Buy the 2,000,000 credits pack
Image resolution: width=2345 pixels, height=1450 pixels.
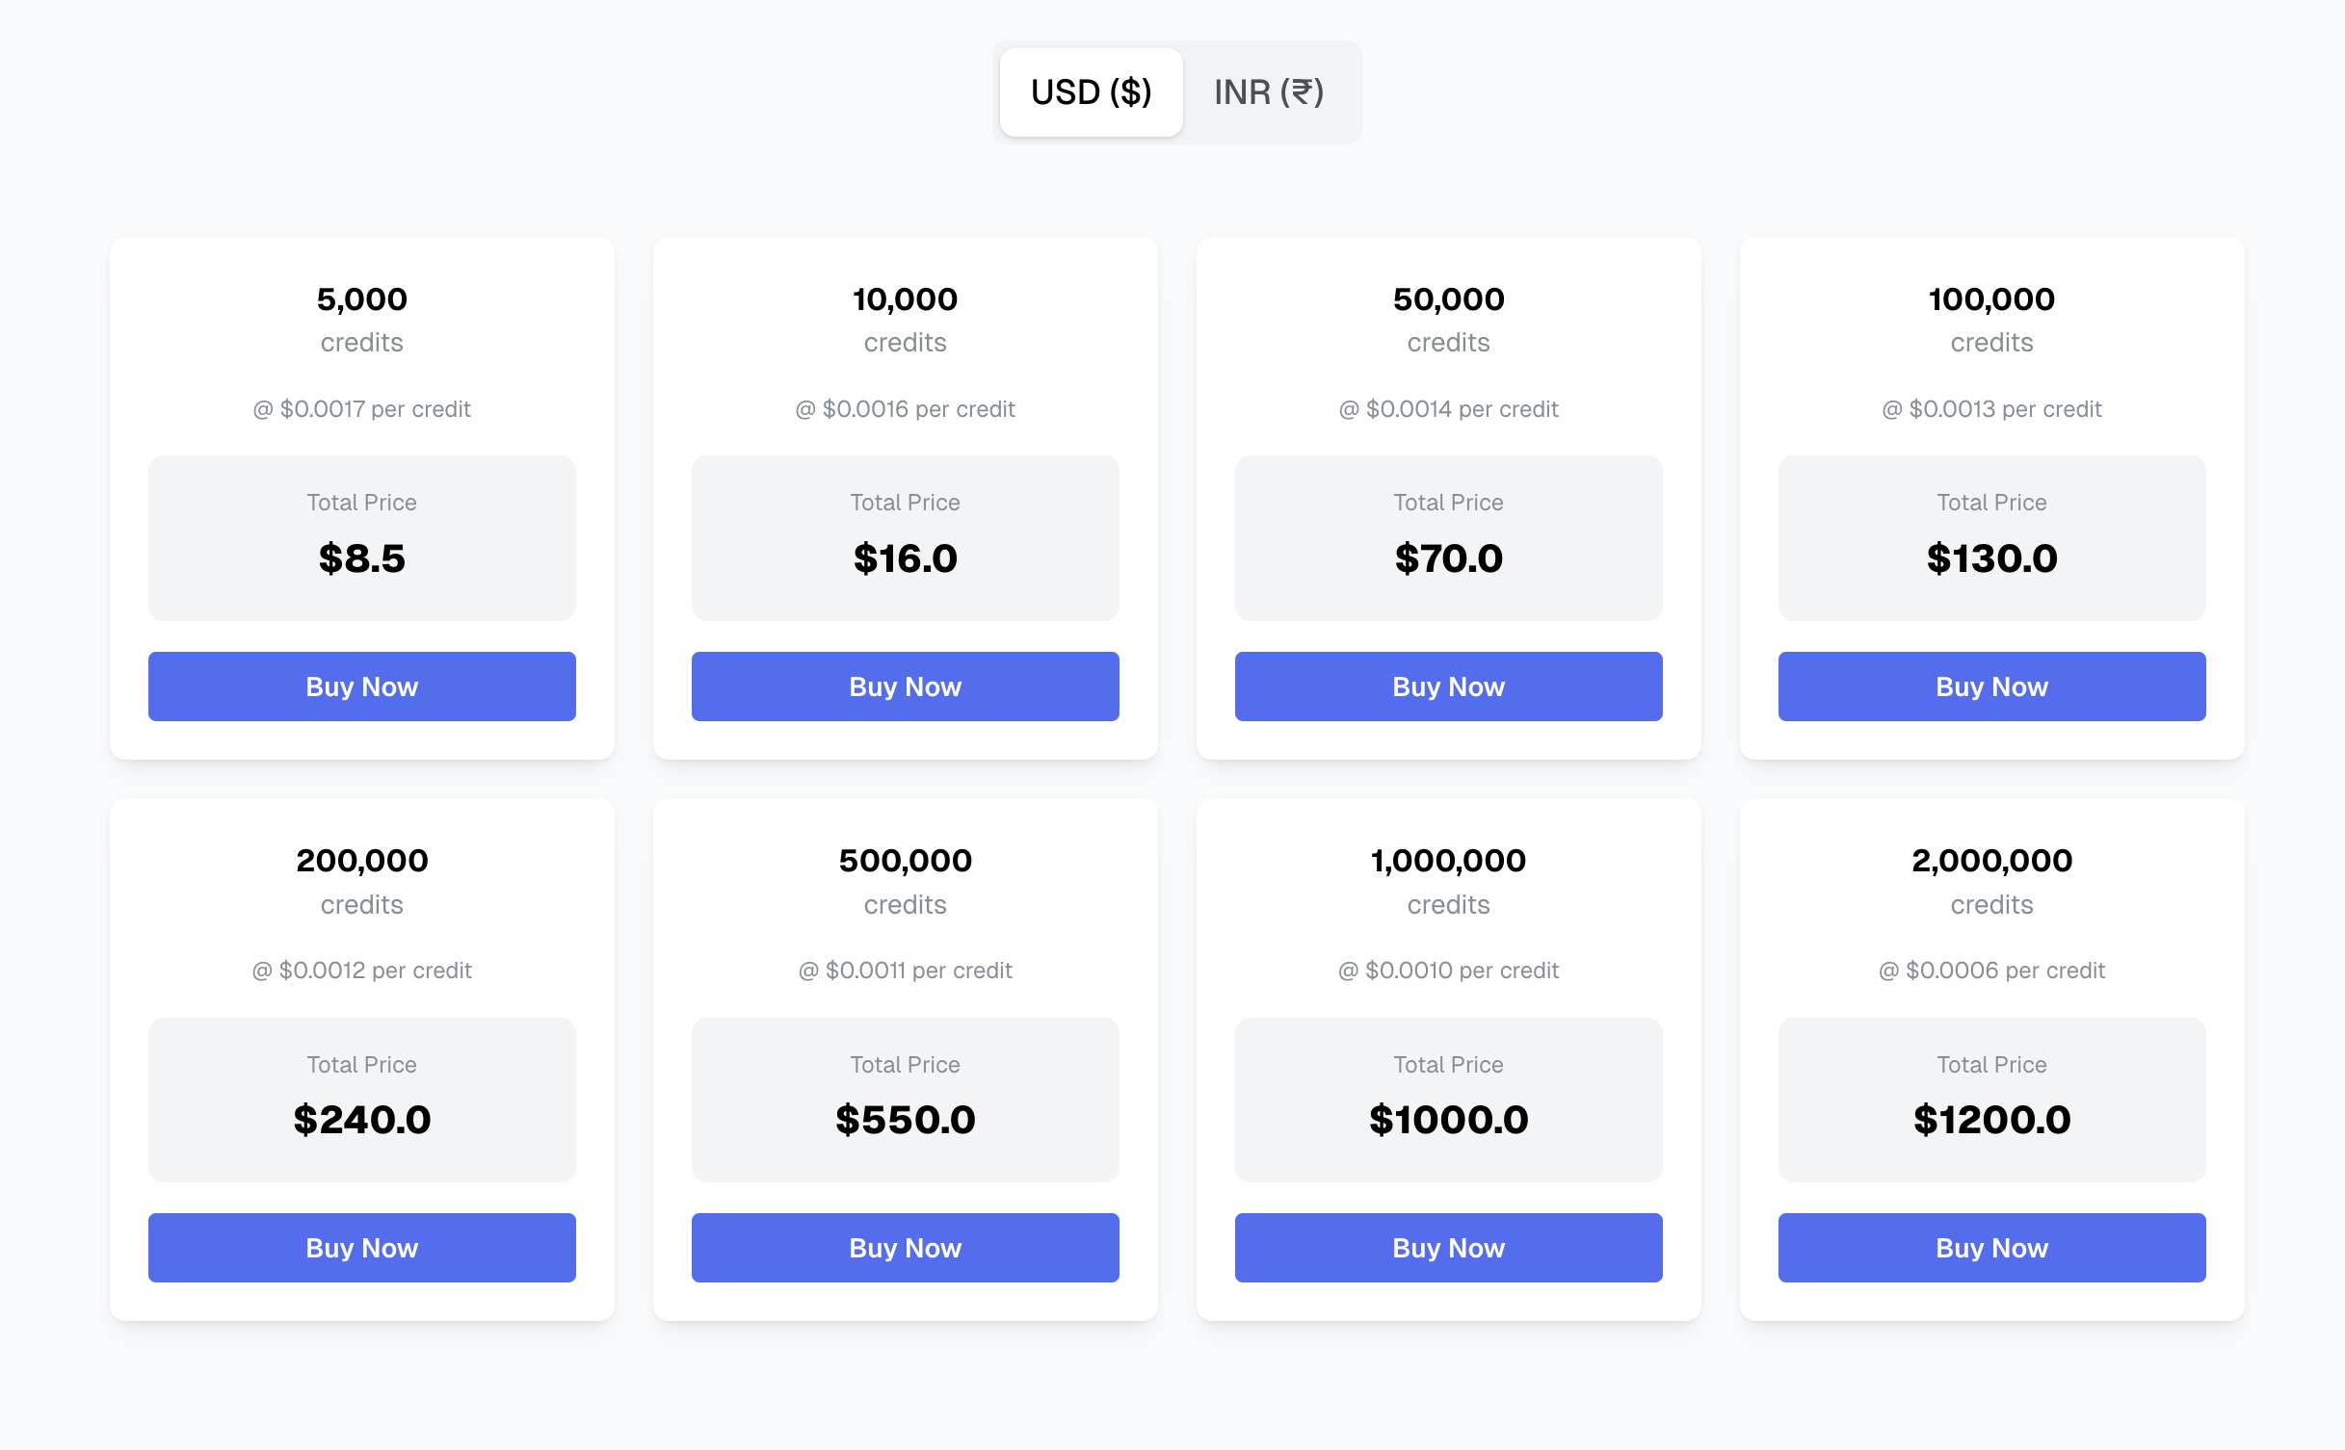[1991, 1248]
